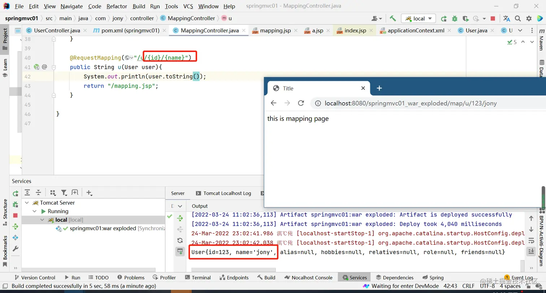Start debugging with the green bug icon
Viewport: 546px width, 293px height.
[x=455, y=18]
